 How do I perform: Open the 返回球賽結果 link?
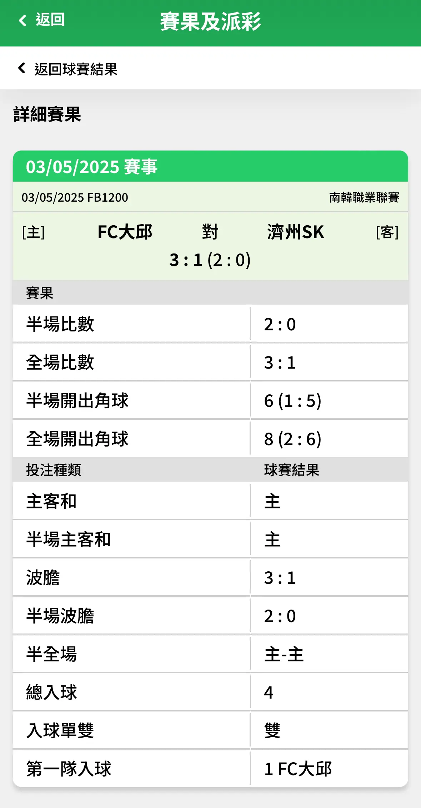pyautogui.click(x=76, y=69)
